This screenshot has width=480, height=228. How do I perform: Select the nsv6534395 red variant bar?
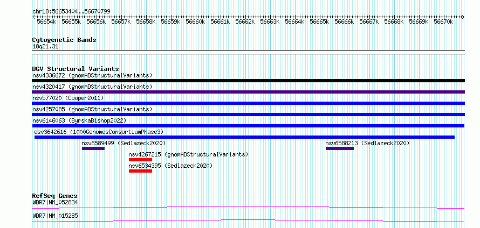(x=141, y=171)
